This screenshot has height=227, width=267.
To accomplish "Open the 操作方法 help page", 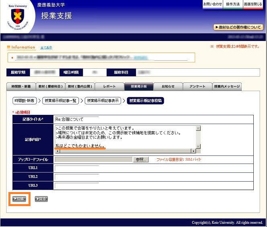I will (x=233, y=4).
